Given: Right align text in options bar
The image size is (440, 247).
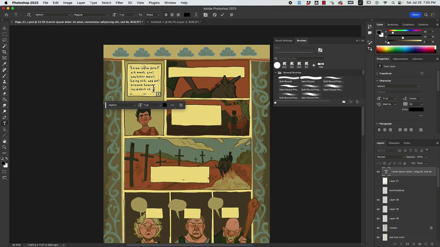Looking at the screenshot, I should click(x=178, y=15).
